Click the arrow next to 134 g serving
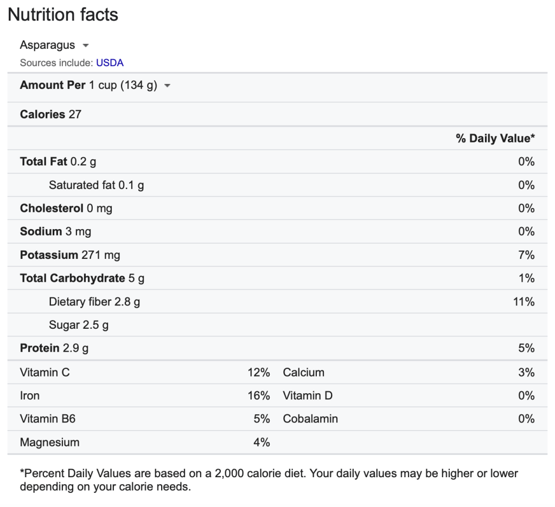This screenshot has height=507, width=555. [x=167, y=86]
